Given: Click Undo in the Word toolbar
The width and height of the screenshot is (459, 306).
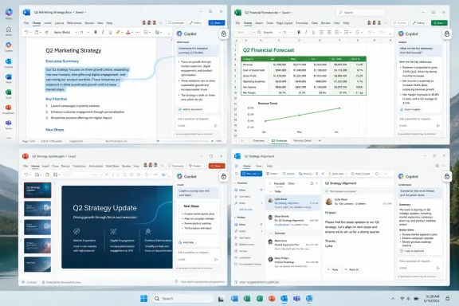Looking at the screenshot, I should point(26,32).
